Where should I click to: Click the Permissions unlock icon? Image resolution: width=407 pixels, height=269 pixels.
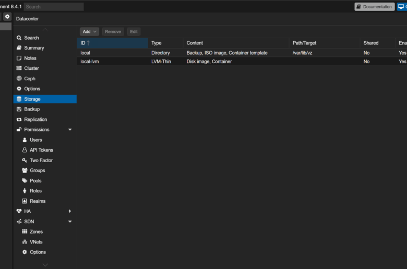tap(19, 129)
